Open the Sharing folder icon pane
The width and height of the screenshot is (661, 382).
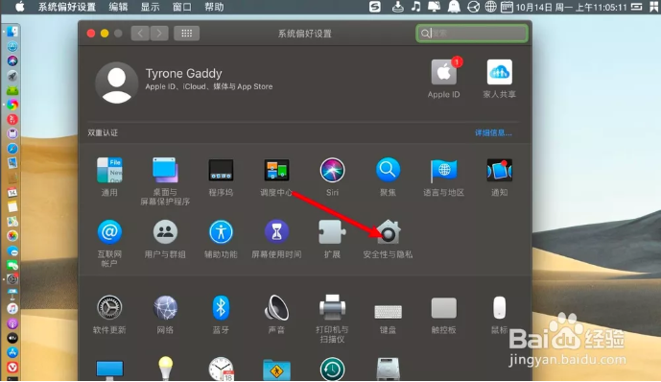276,370
